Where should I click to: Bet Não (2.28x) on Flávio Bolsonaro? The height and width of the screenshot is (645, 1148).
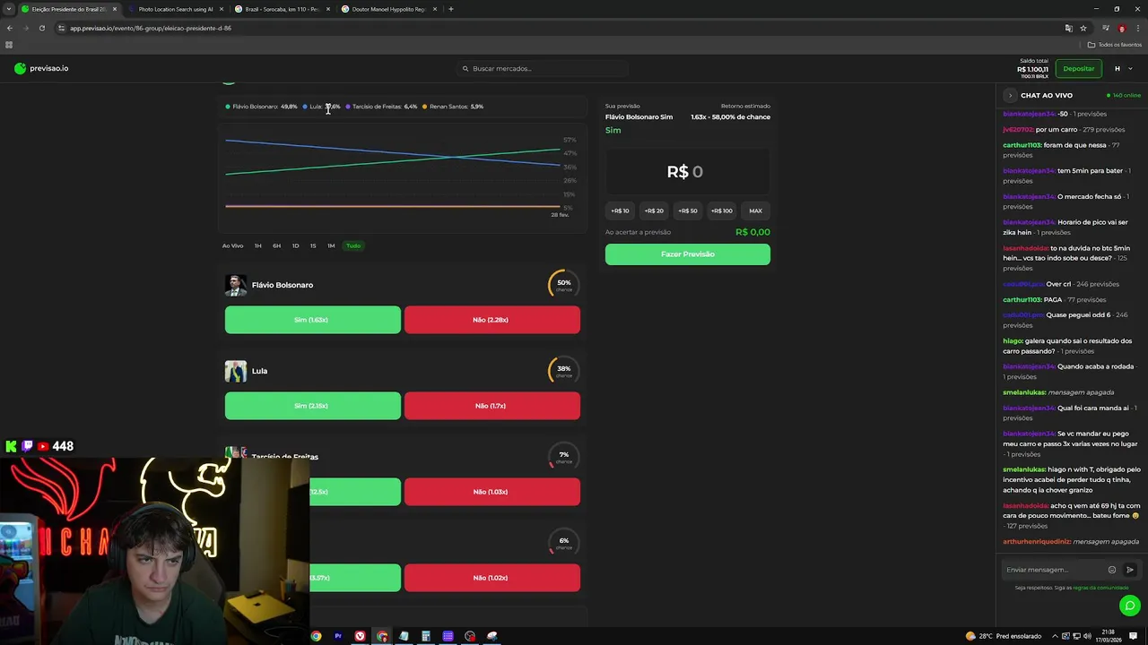(x=491, y=320)
